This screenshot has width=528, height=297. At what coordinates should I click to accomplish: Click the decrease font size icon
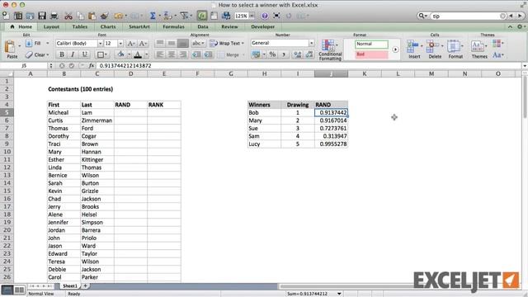[143, 44]
